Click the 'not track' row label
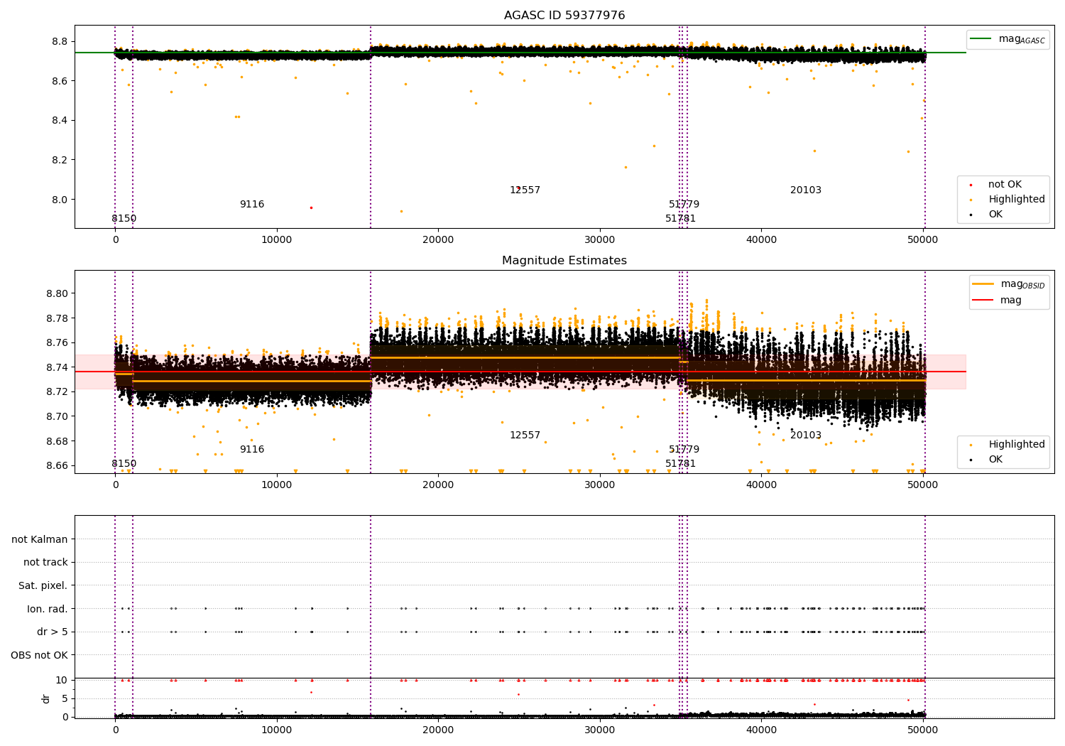 45,563
